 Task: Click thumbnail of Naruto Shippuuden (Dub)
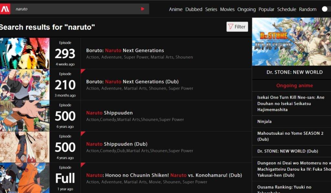pyautogui.click(x=25, y=147)
